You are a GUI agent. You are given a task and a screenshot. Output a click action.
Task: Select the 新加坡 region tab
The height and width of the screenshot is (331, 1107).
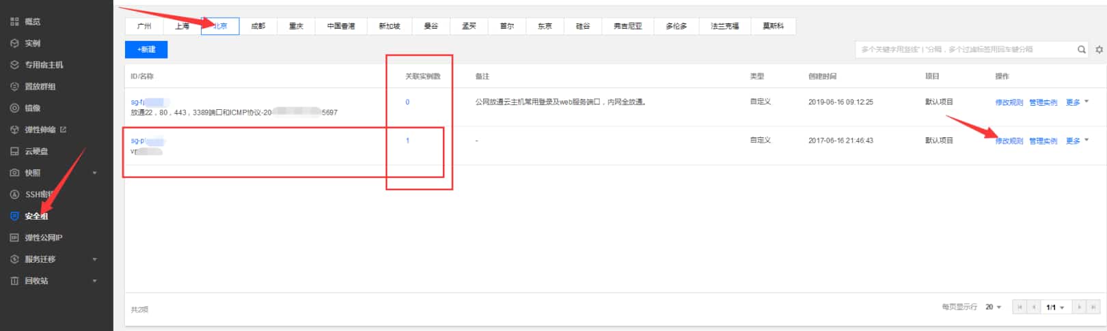(x=389, y=26)
